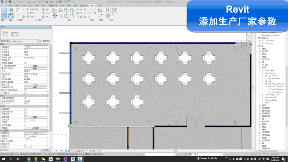Open the fourth ribbon tab after the File tab
The image size is (288, 162).
[x=30, y=6]
